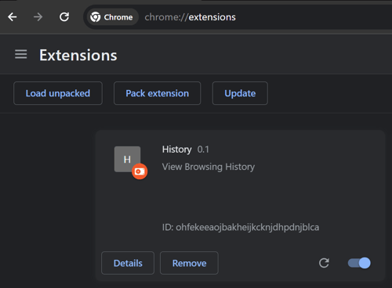Go back with the browser back arrow
392x288 pixels.
point(13,17)
